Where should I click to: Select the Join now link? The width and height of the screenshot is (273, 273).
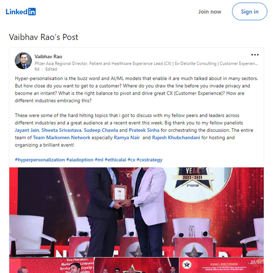coord(210,12)
